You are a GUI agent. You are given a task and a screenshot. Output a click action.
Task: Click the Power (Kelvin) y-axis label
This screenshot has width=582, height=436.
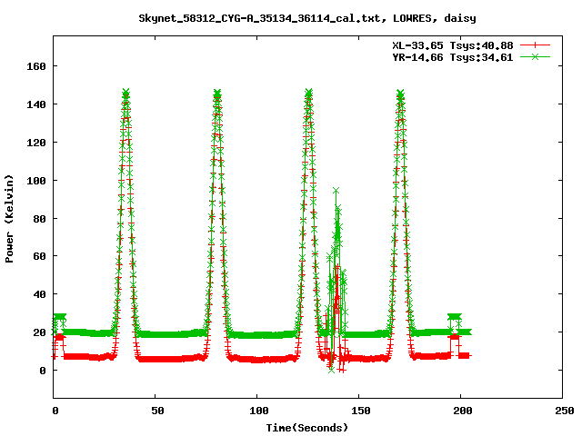[9, 219]
